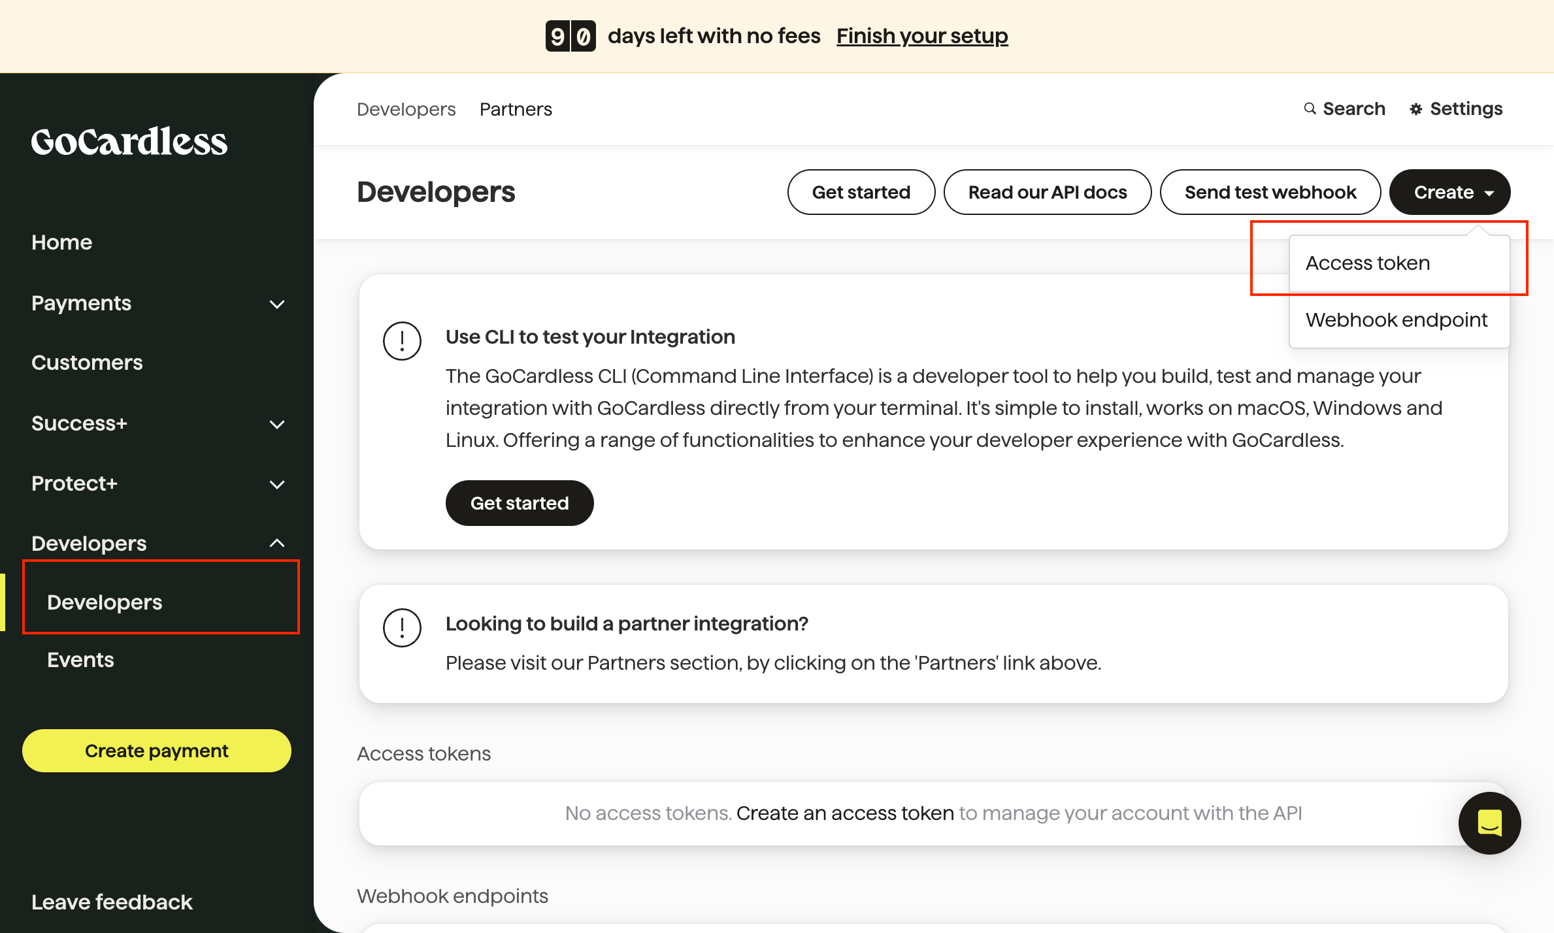Viewport: 1554px width, 933px height.
Task: Expand the Payments sidebar chevron
Action: point(277,304)
